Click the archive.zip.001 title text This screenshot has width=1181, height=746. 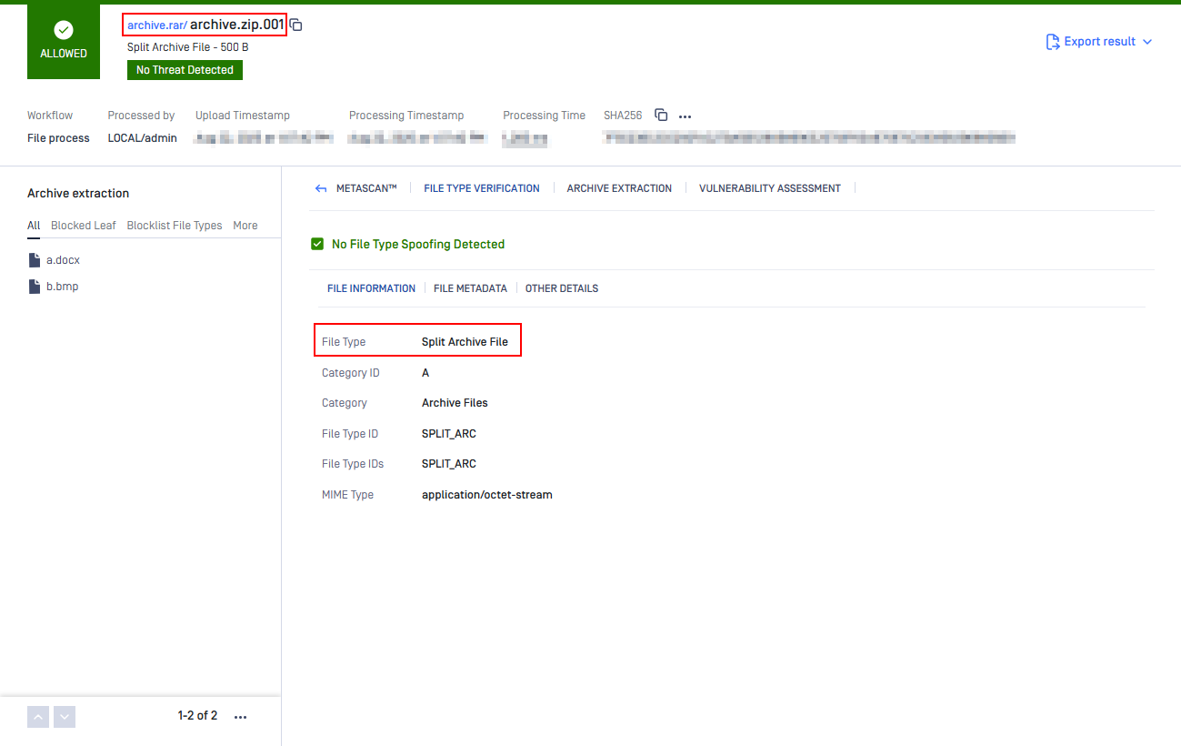click(237, 25)
